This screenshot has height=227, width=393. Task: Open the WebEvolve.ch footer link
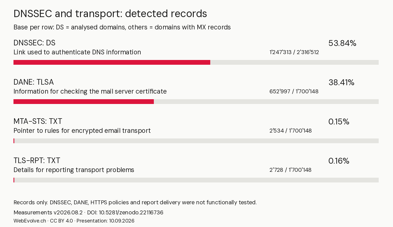[x=30, y=221]
